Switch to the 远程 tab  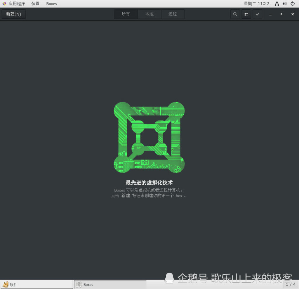pyautogui.click(x=173, y=14)
